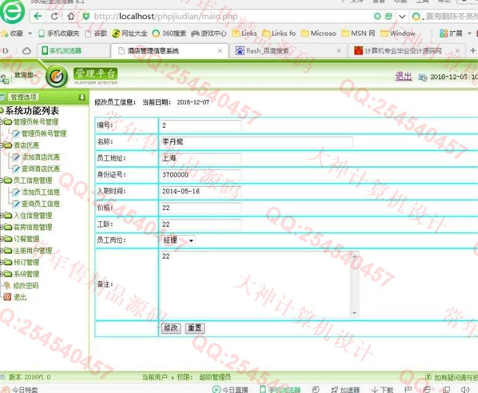
Task: Click the red 退出 icon in sidebar
Action: 7,297
